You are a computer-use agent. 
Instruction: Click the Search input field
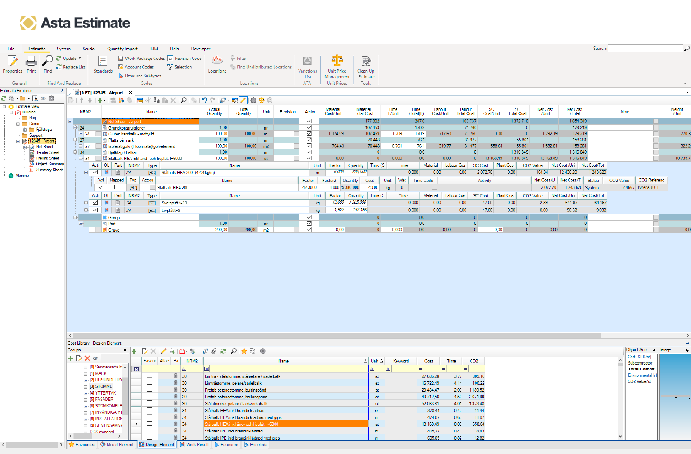(x=645, y=49)
